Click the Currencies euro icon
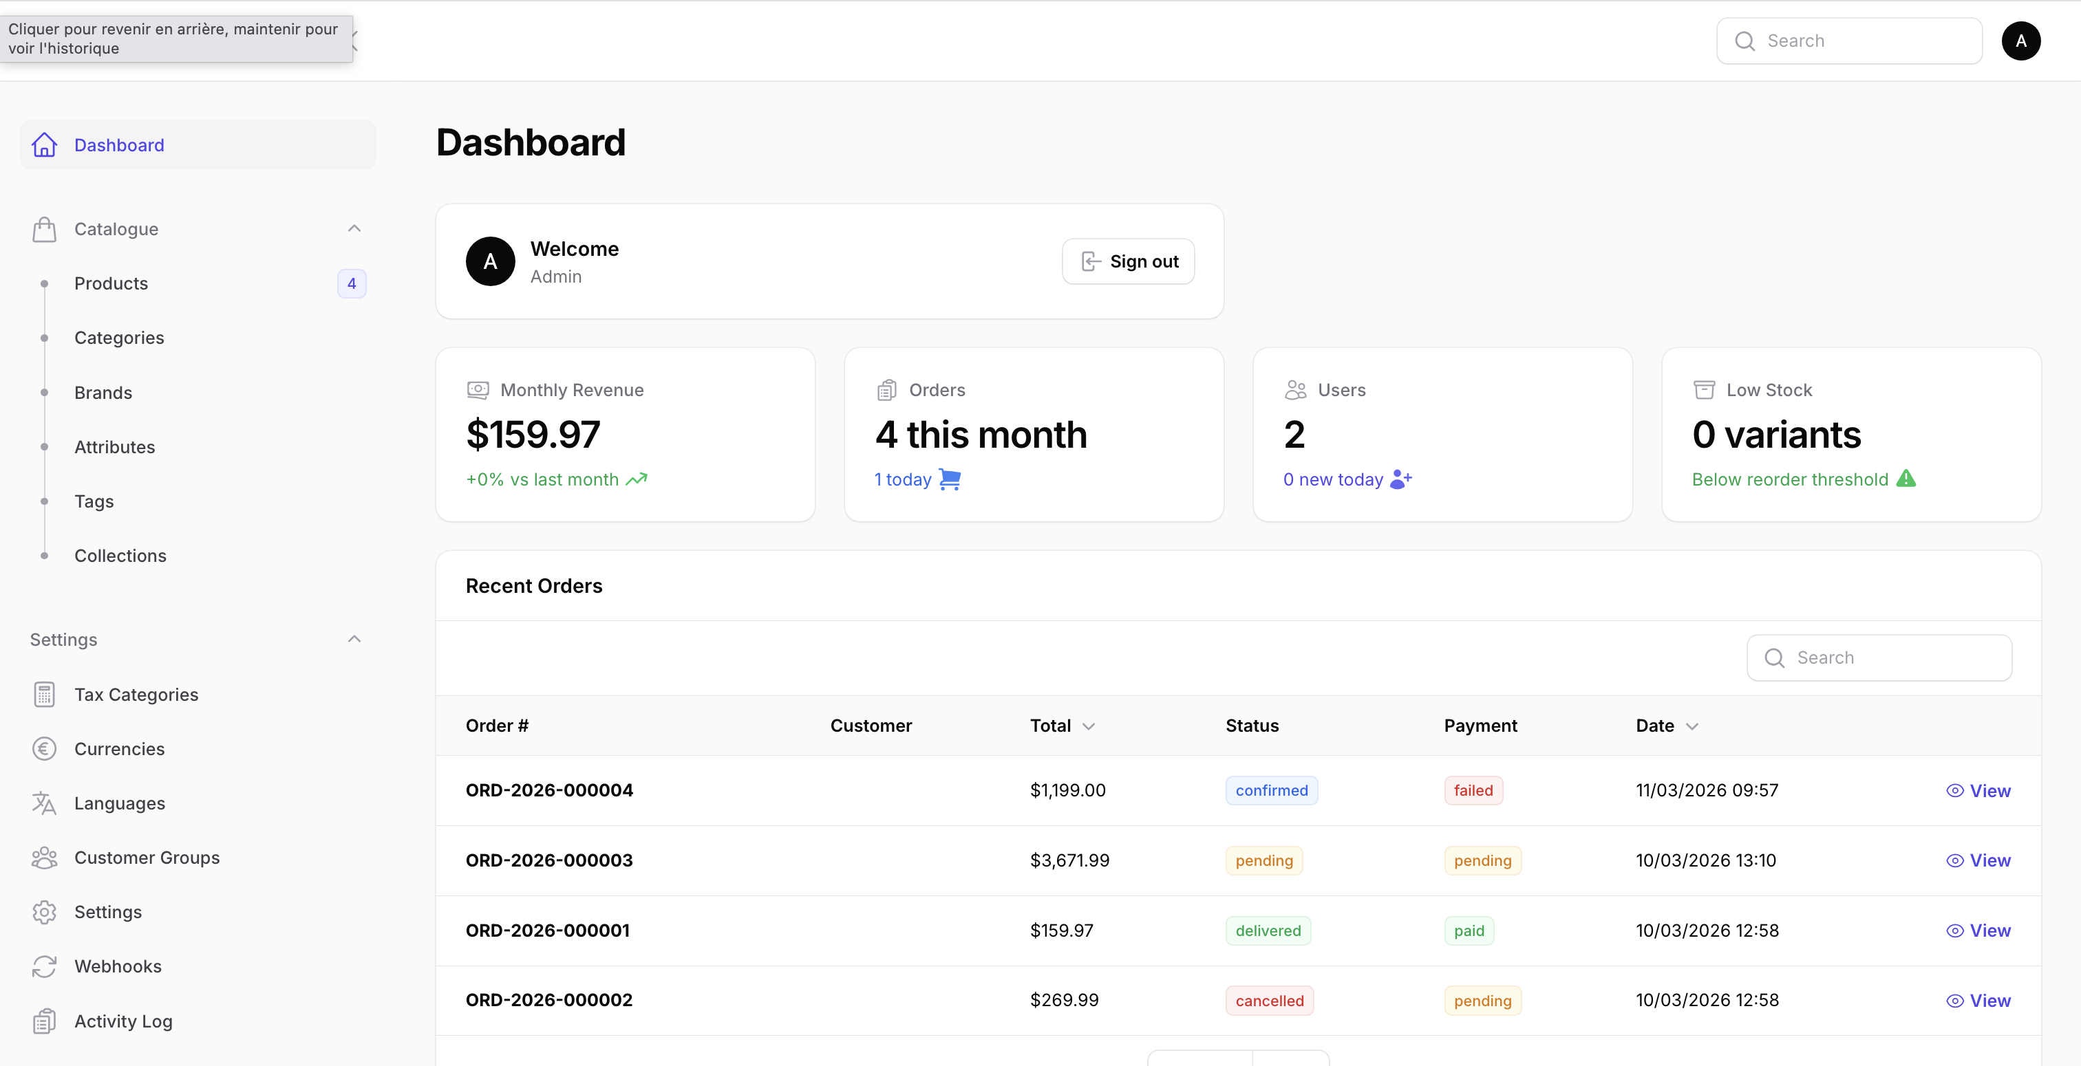The width and height of the screenshot is (2081, 1066). point(45,749)
